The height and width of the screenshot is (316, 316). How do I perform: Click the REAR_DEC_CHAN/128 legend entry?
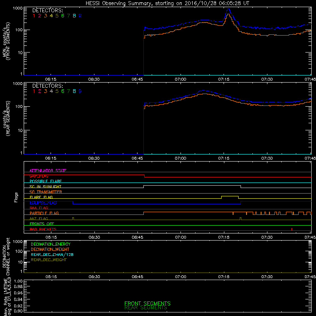coord(52,254)
